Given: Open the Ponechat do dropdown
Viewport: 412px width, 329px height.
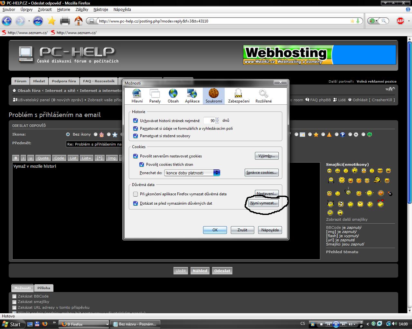Looking at the screenshot, I should click(192, 173).
